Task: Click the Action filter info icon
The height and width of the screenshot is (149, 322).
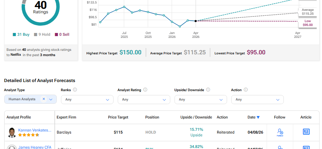Action: tap(245, 90)
